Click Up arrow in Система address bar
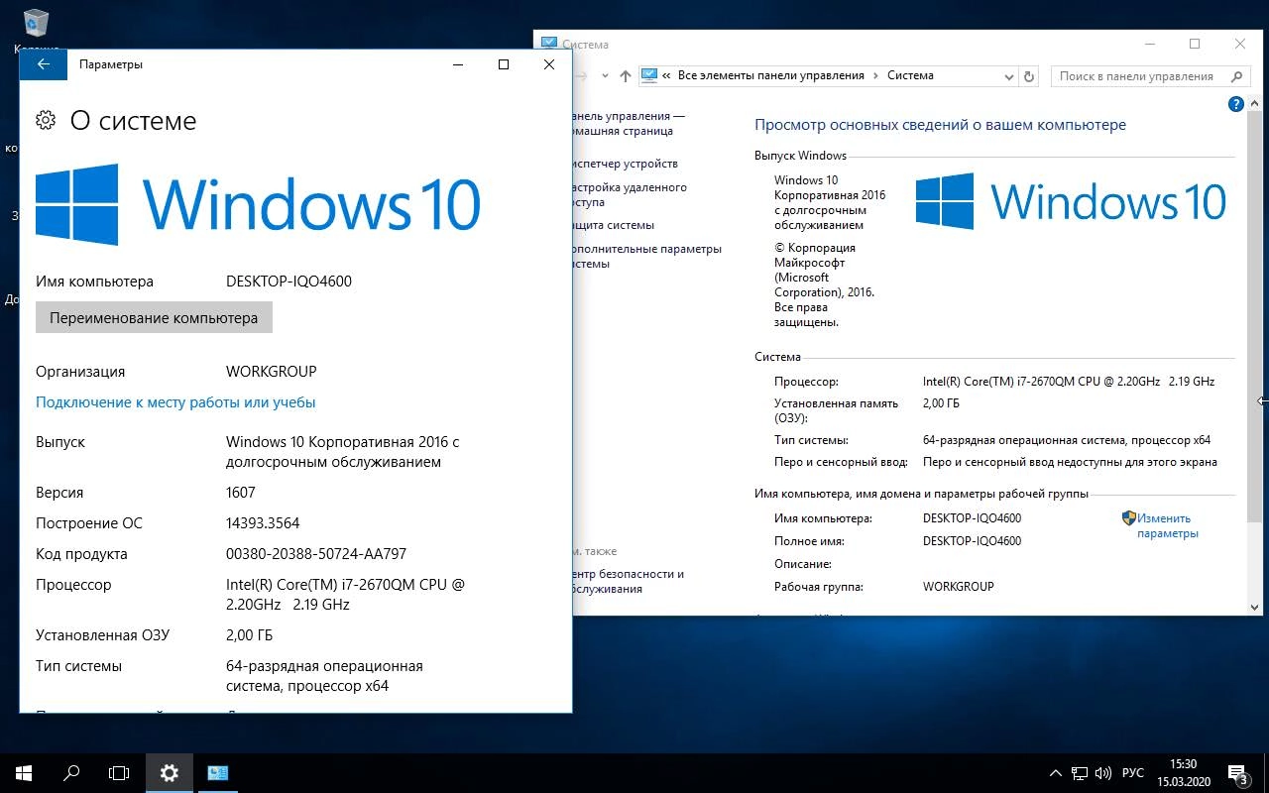Viewport: 1269px width, 793px height. [x=625, y=76]
